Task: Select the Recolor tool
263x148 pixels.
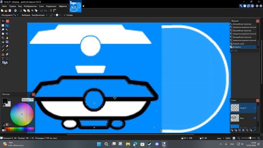Action: coord(7,54)
